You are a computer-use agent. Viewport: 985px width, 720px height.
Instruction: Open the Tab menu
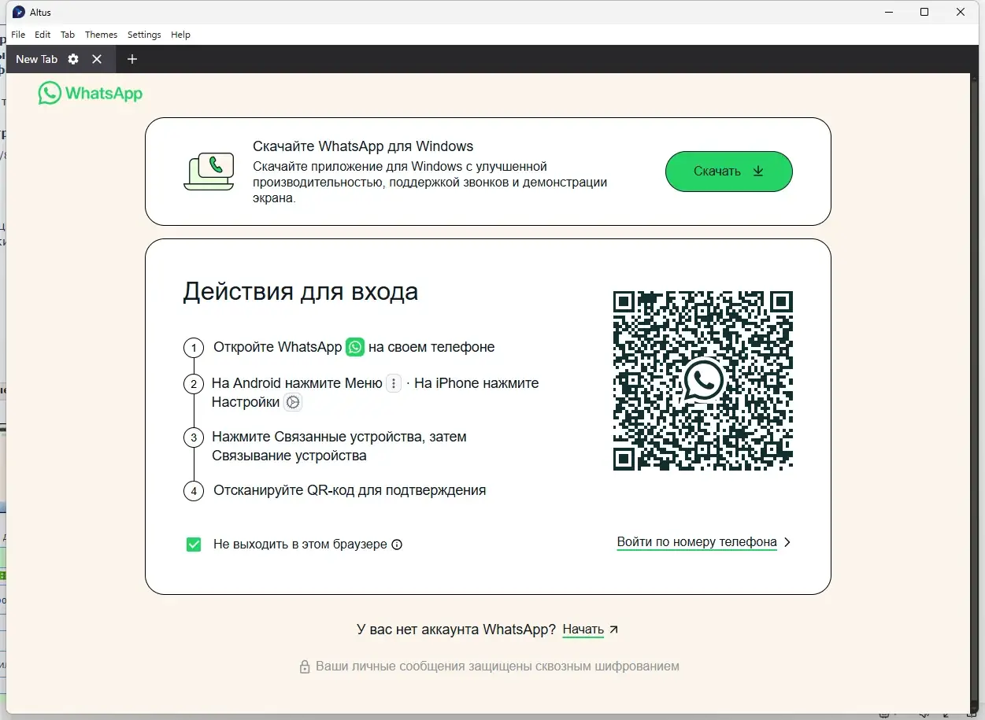(x=68, y=35)
